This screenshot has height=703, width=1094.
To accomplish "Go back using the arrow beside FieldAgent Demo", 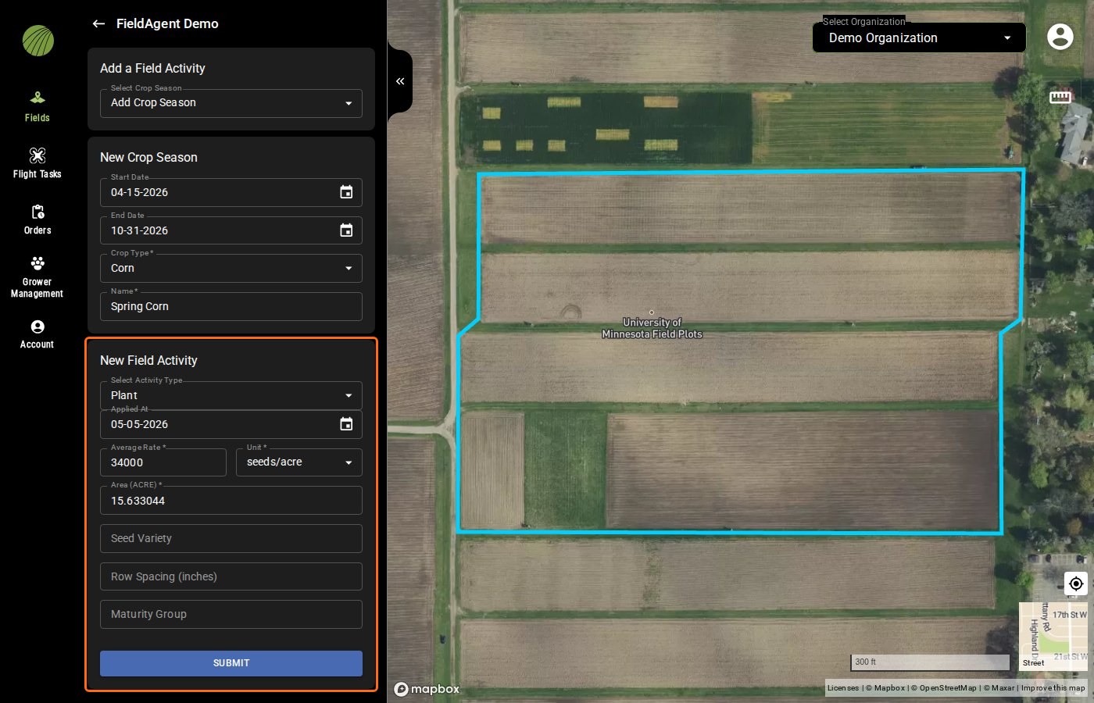I will point(98,23).
